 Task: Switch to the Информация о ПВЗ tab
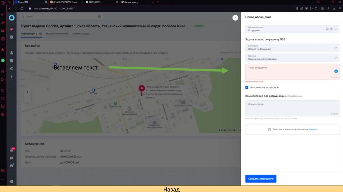point(31,34)
